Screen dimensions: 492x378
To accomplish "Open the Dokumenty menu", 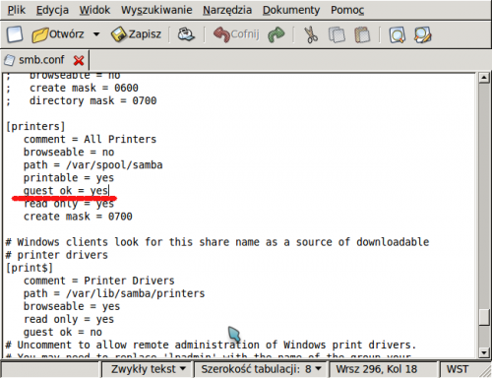I will click(x=291, y=10).
